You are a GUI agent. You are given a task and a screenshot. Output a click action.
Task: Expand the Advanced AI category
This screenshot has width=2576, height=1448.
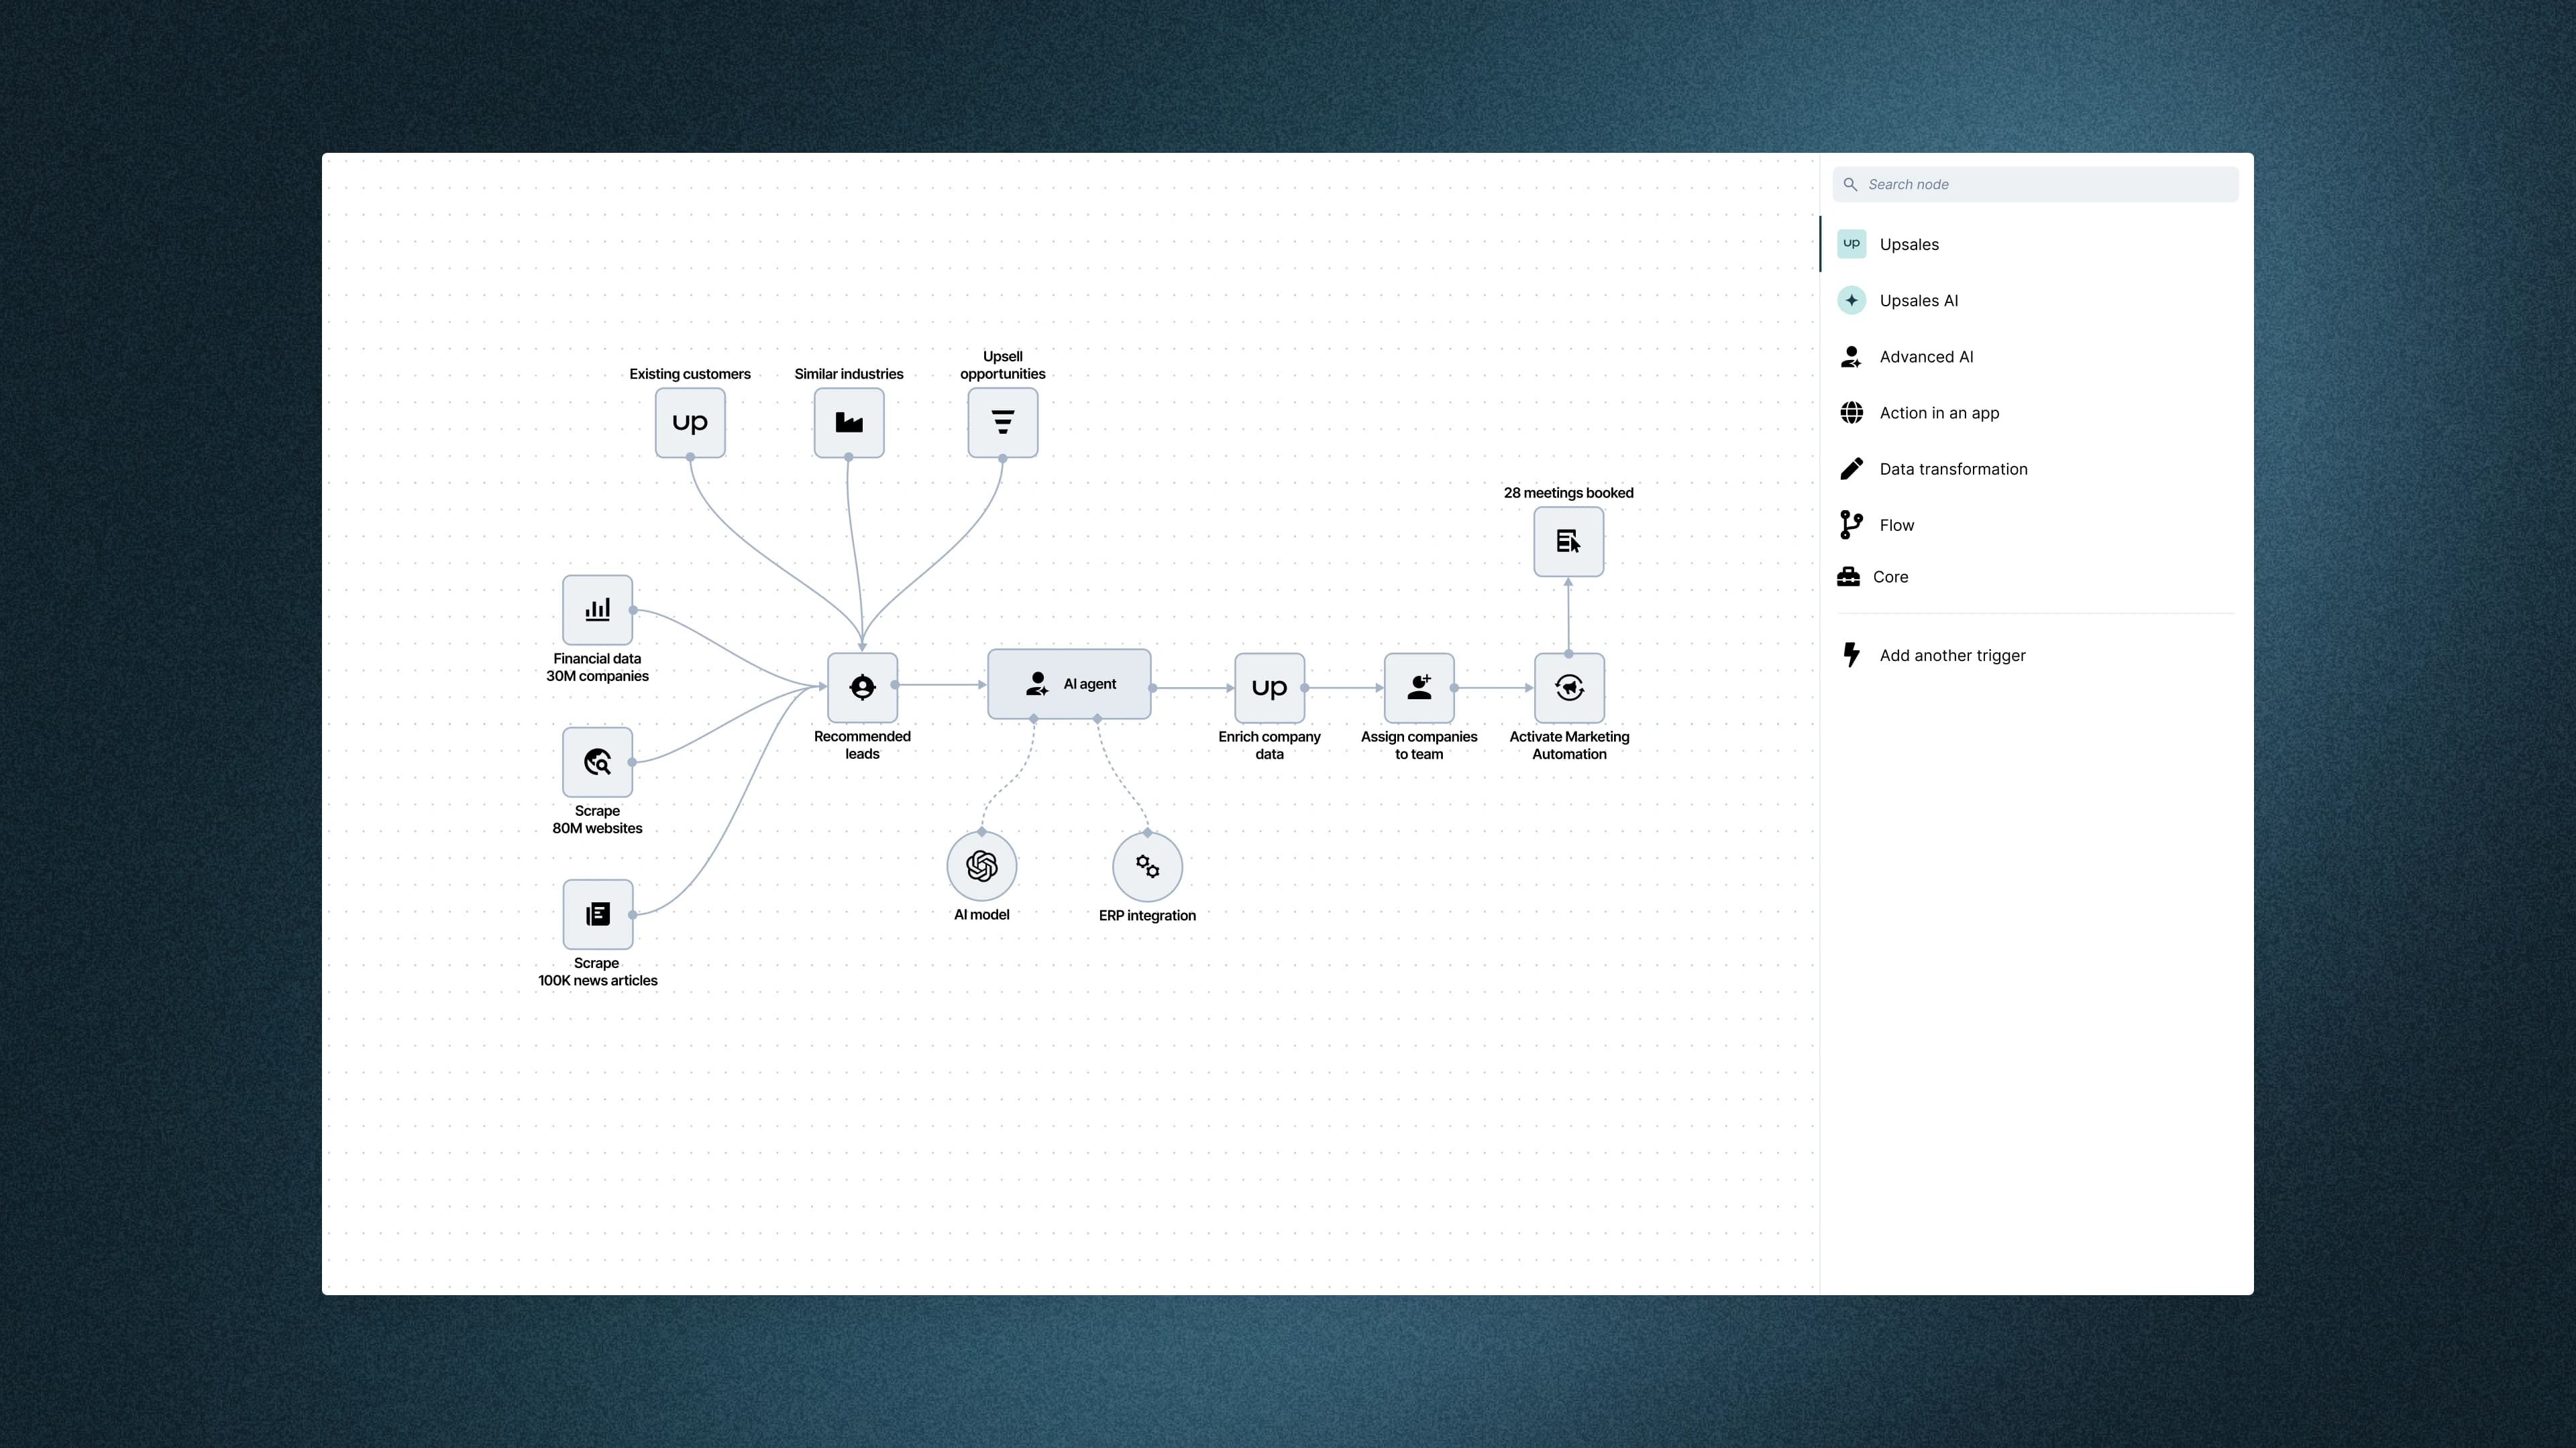click(1926, 357)
